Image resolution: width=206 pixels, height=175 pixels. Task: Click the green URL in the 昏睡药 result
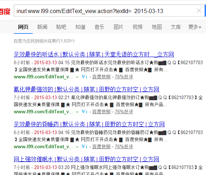pos(43,146)
